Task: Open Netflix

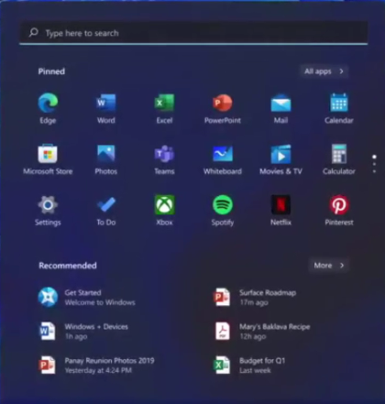Action: tap(280, 210)
